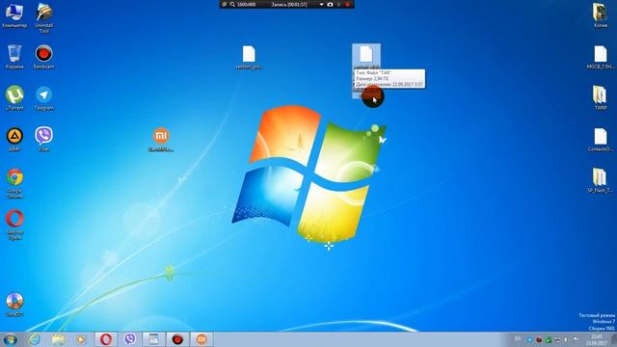Stop recording with the red button

[347, 4]
